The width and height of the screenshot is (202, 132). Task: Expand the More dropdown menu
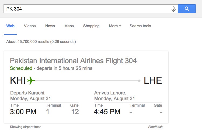(115, 26)
